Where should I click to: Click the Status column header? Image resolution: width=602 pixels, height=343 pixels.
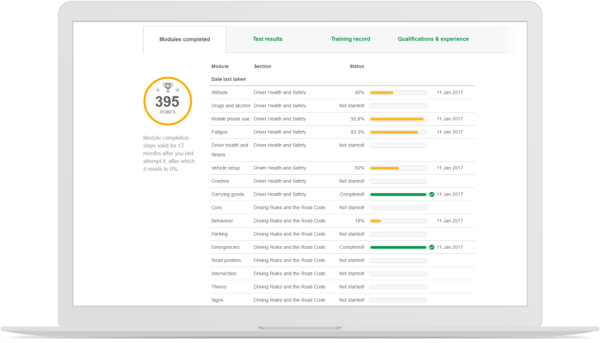[x=357, y=67]
